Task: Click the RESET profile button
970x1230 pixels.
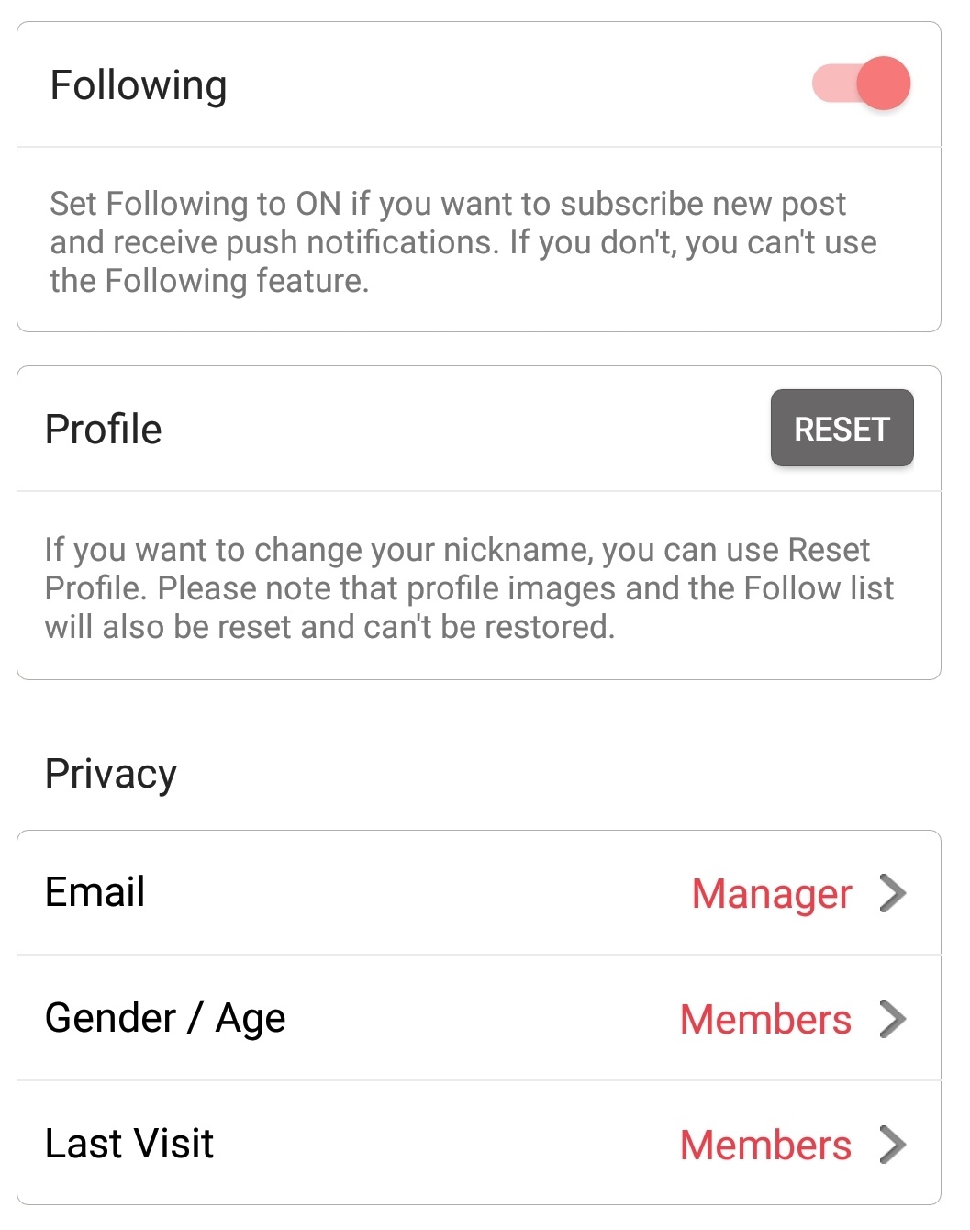Action: [x=842, y=429]
